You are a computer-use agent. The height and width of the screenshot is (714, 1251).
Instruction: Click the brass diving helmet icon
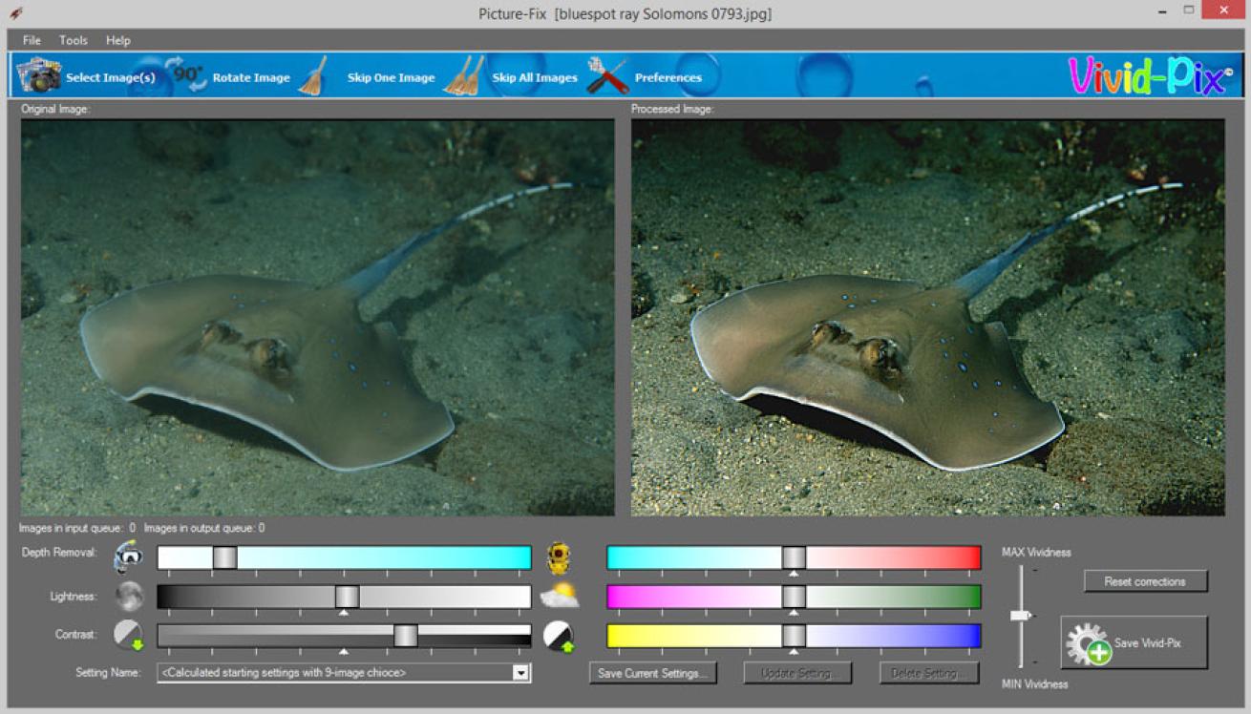[x=559, y=557]
